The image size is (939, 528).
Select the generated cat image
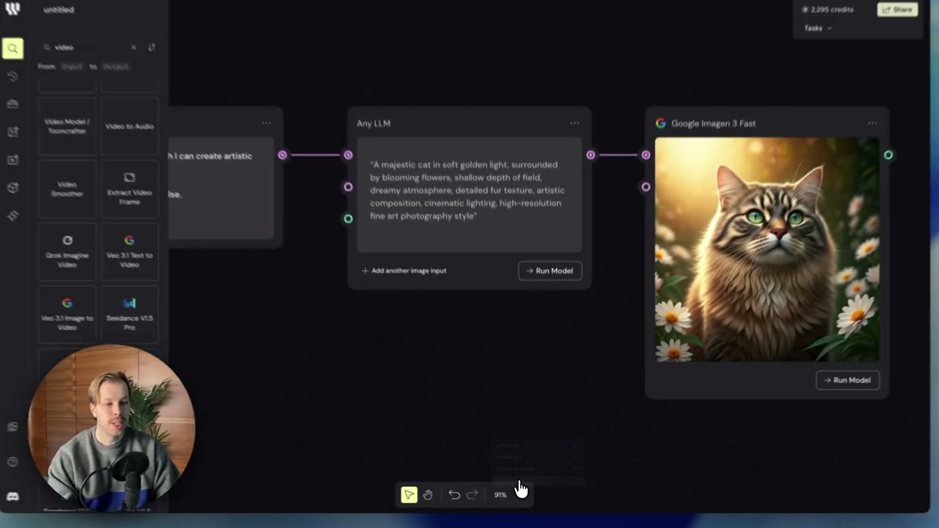click(x=767, y=249)
